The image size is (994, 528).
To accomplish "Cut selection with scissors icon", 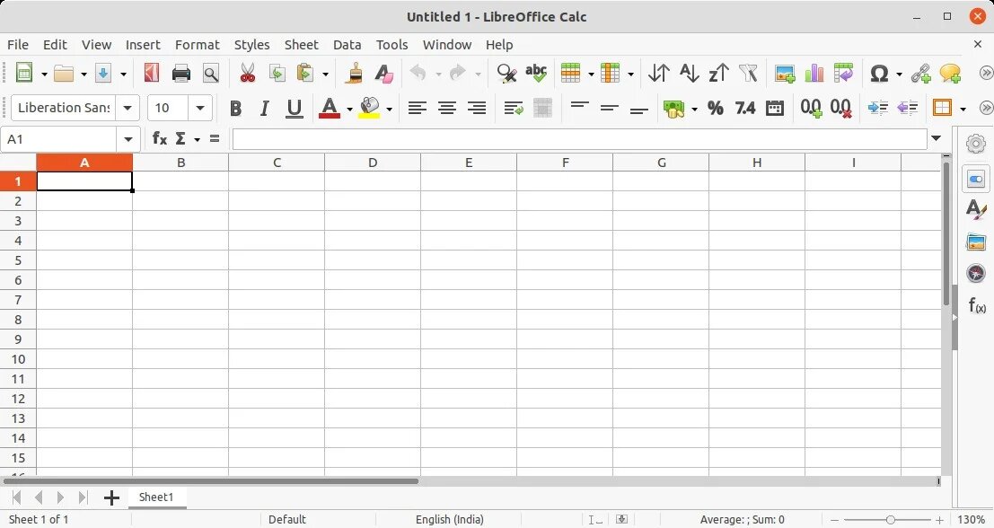I will pos(247,73).
